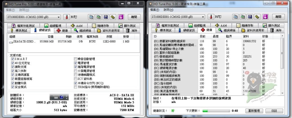The width and height of the screenshot is (292, 118).
Task: Click health list scrollbar down arrow
Action: pyautogui.click(x=282, y=93)
